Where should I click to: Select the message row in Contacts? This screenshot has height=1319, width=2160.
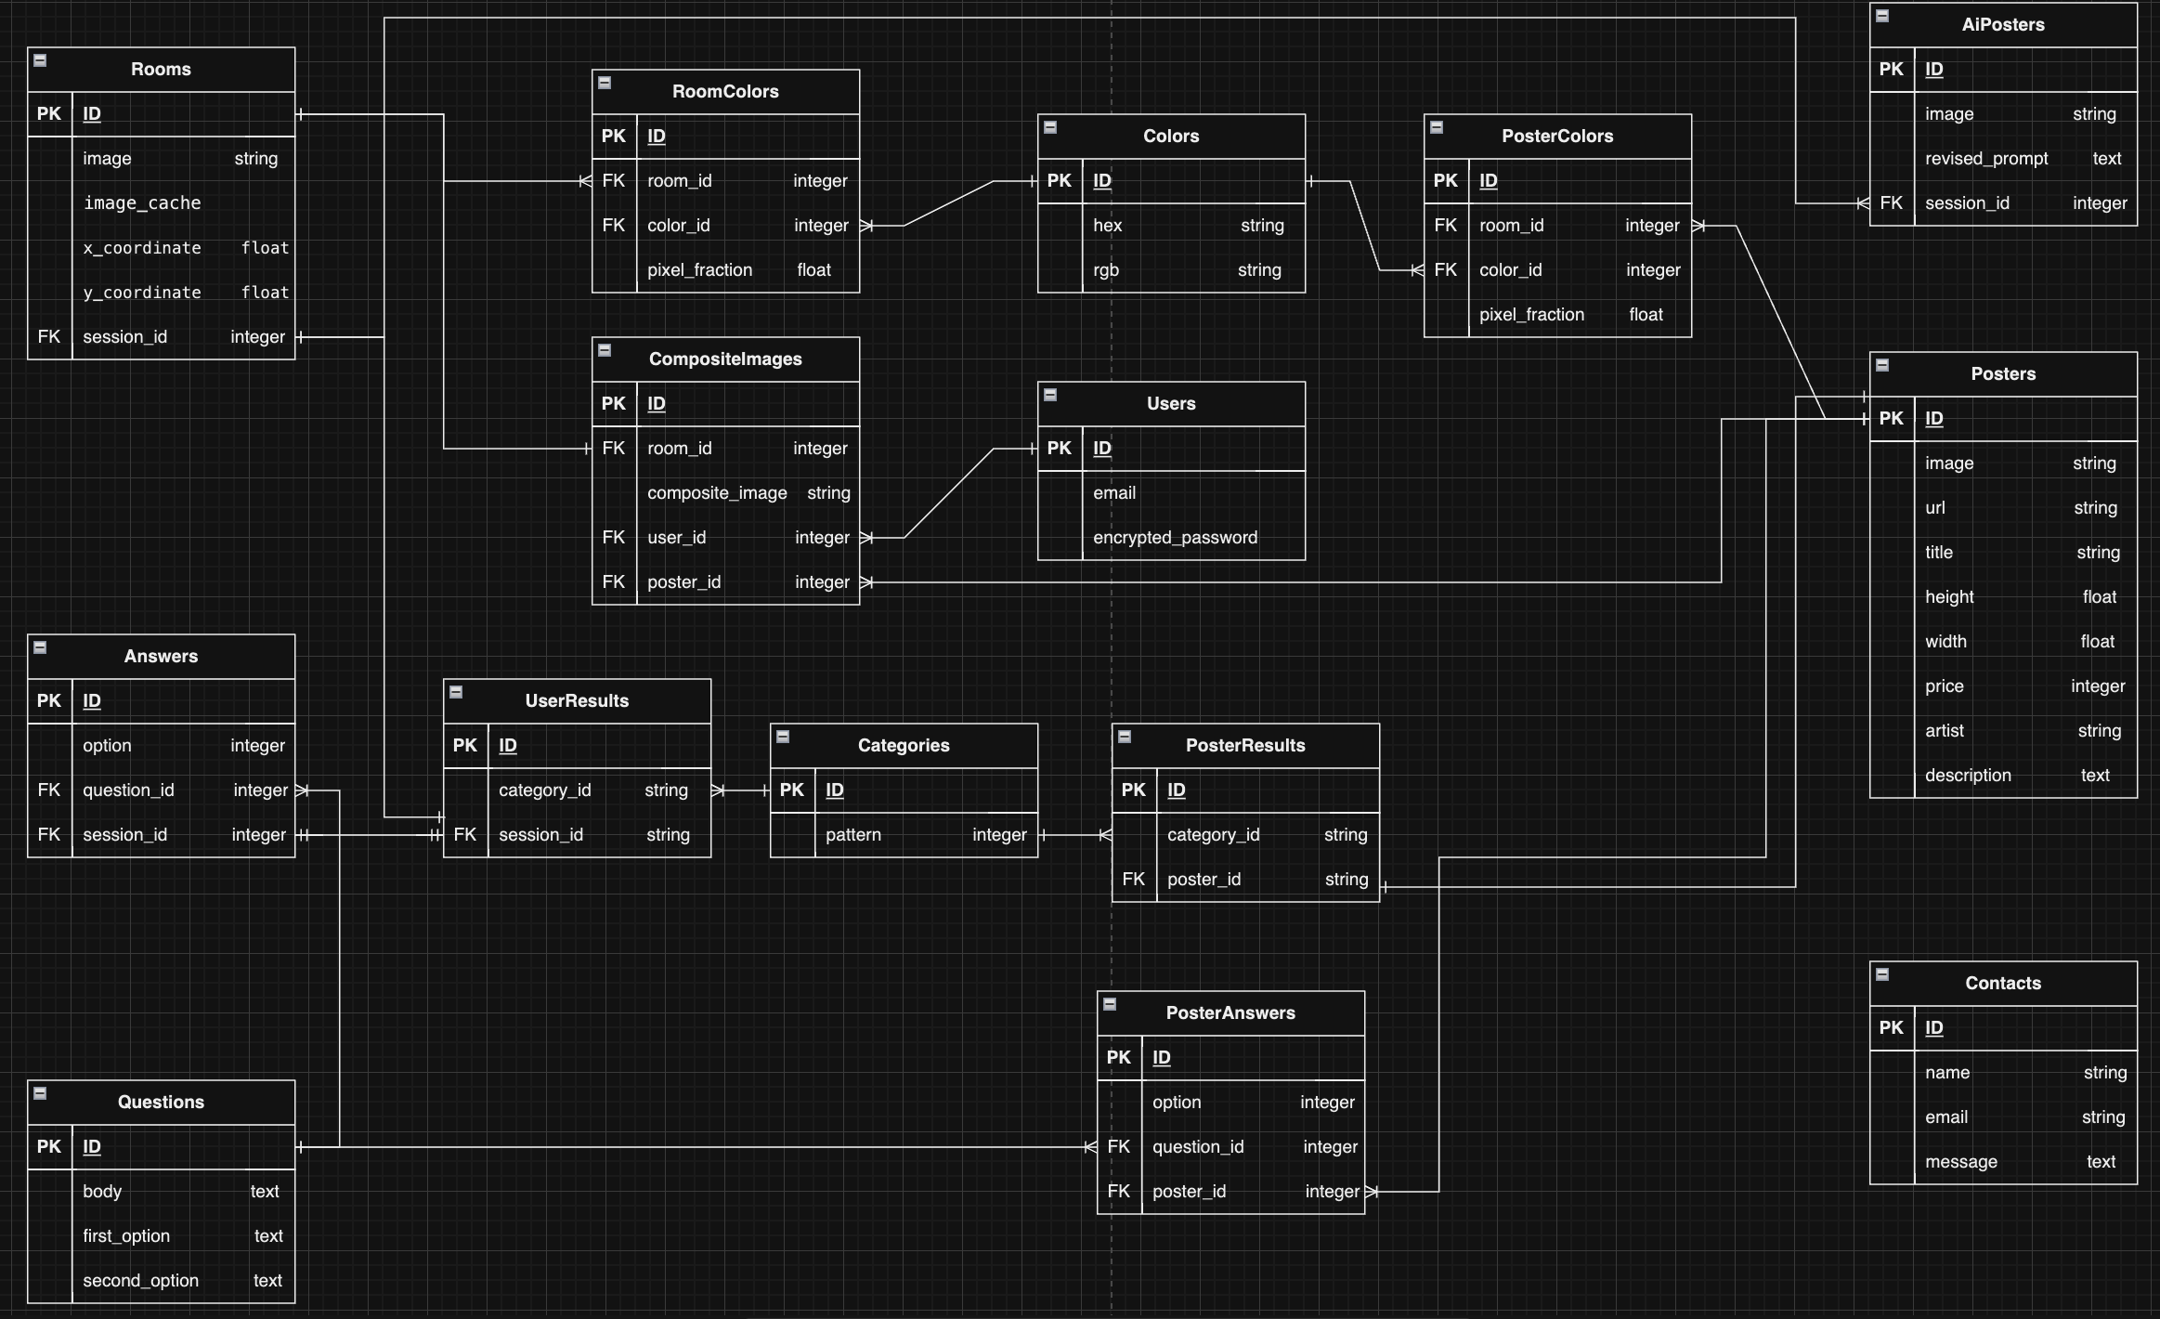coord(2003,1162)
